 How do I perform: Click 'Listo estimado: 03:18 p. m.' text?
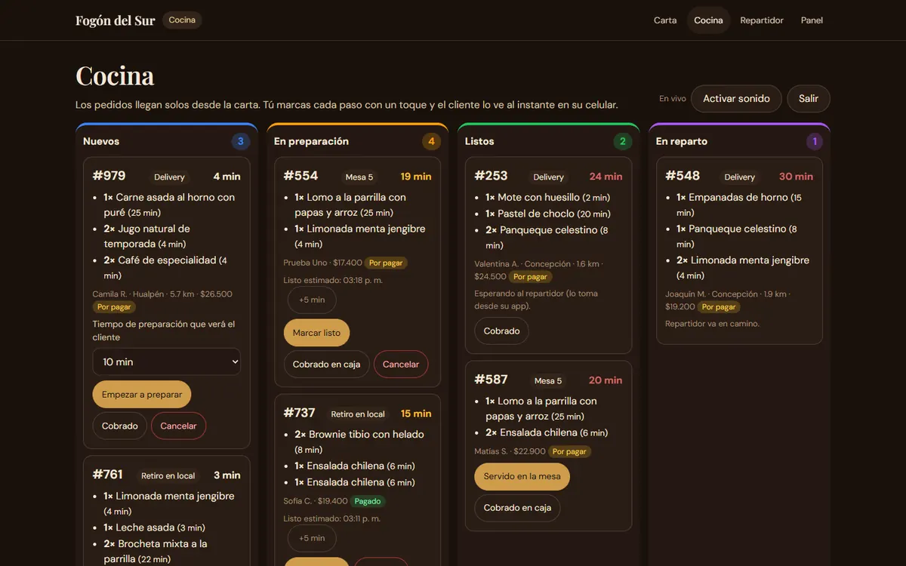point(332,280)
